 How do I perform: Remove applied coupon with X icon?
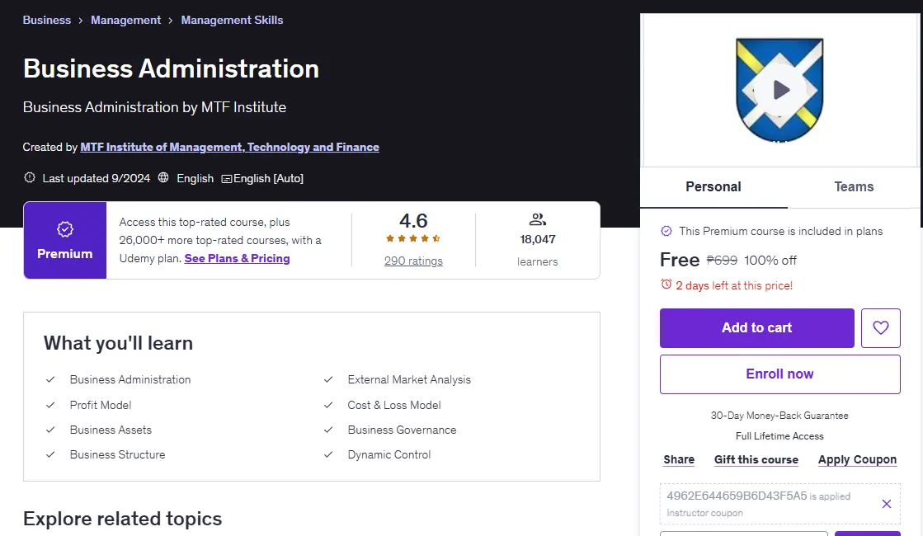coord(887,504)
